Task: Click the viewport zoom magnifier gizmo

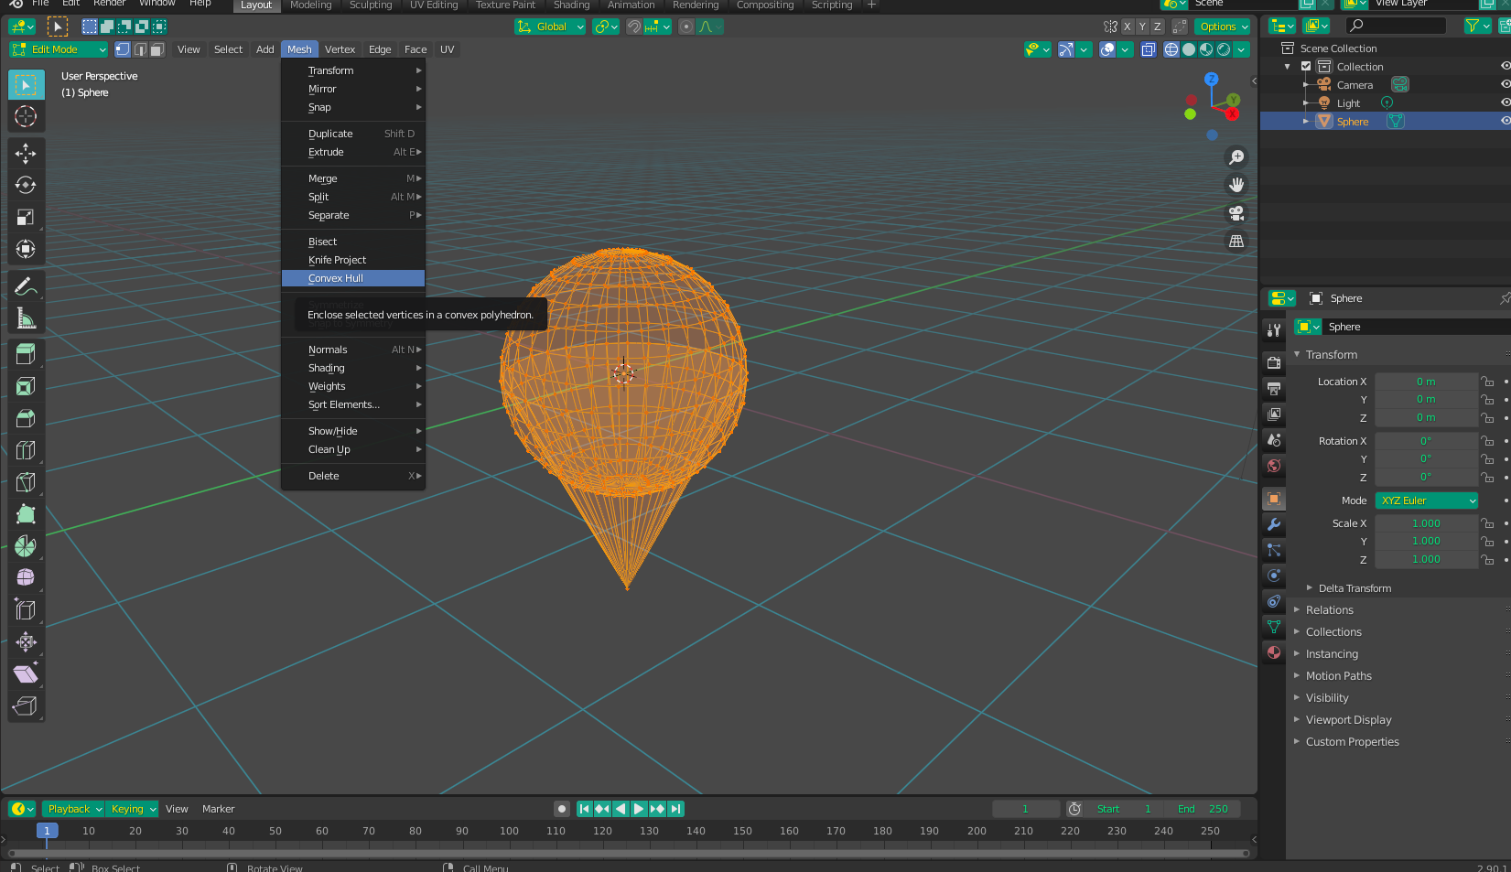Action: point(1236,157)
